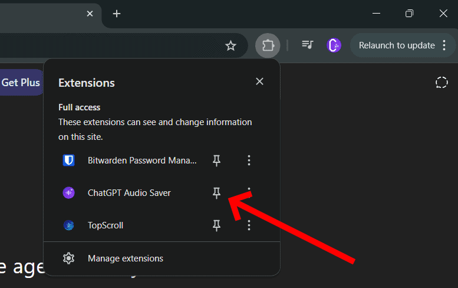458x288 pixels.
Task: Restore down the browser window
Action: [x=410, y=14]
